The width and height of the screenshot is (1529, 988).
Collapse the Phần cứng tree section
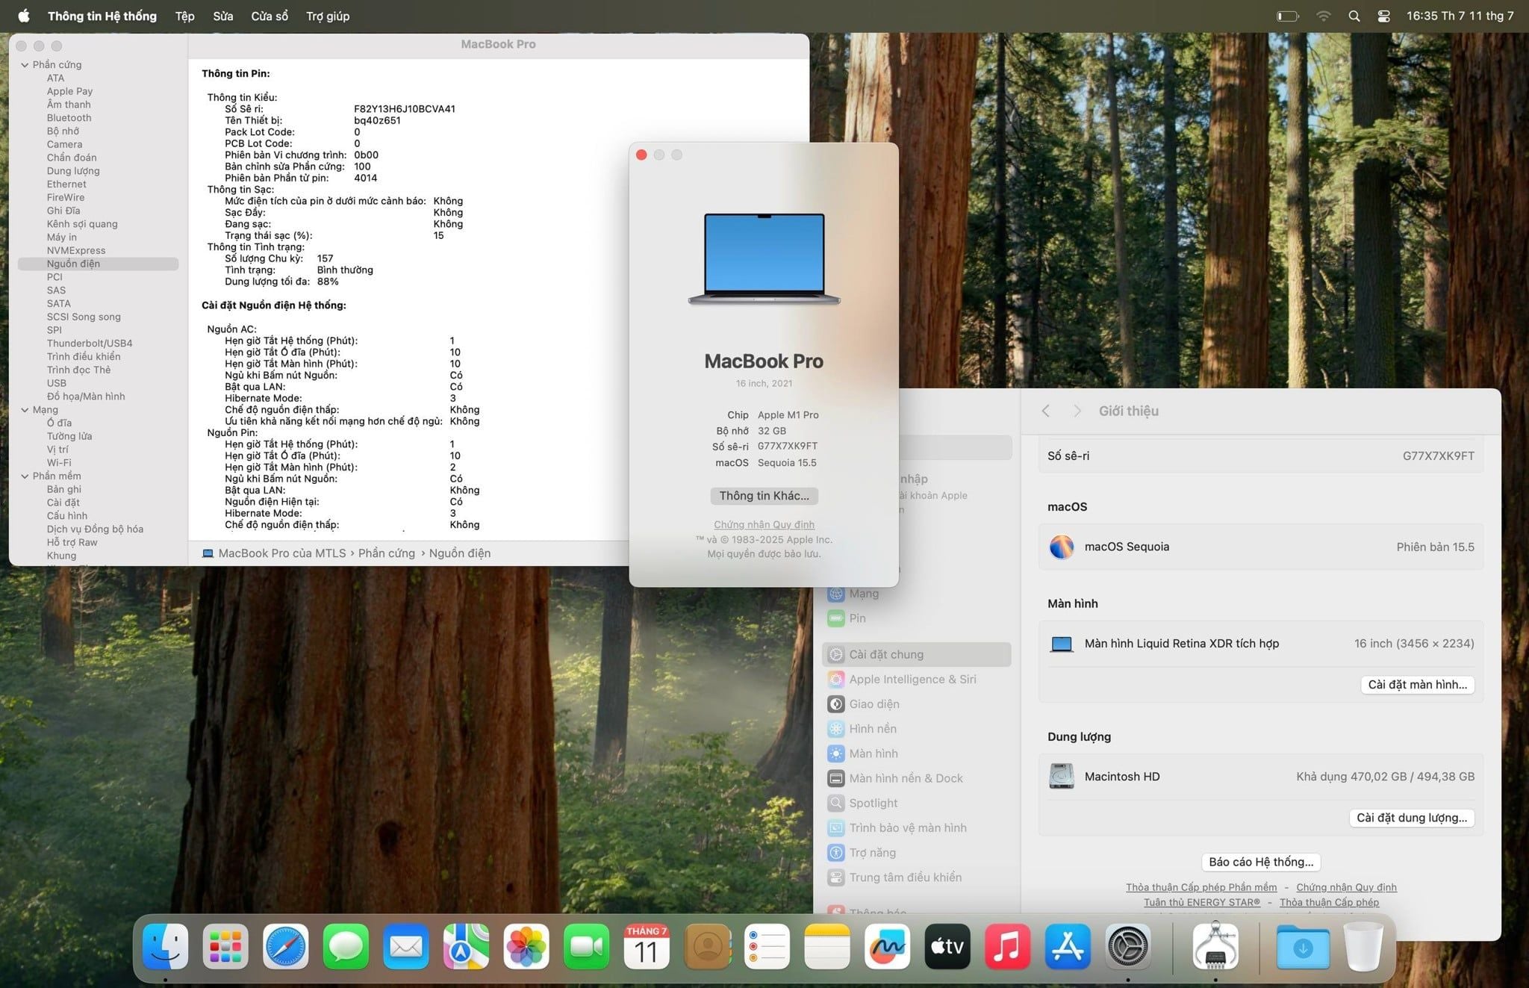click(x=25, y=65)
